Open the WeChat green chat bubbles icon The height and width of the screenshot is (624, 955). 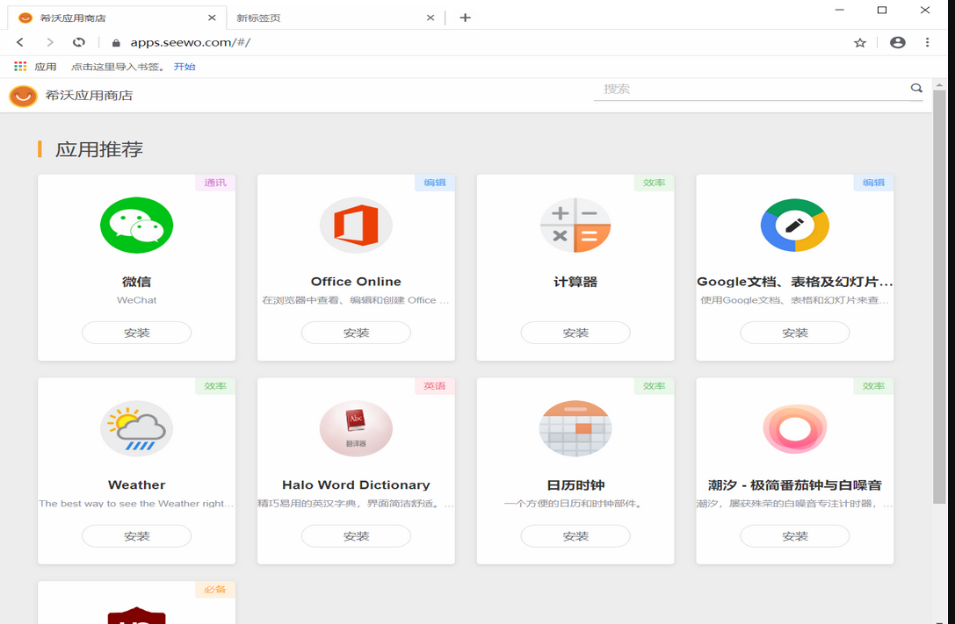coord(136,225)
